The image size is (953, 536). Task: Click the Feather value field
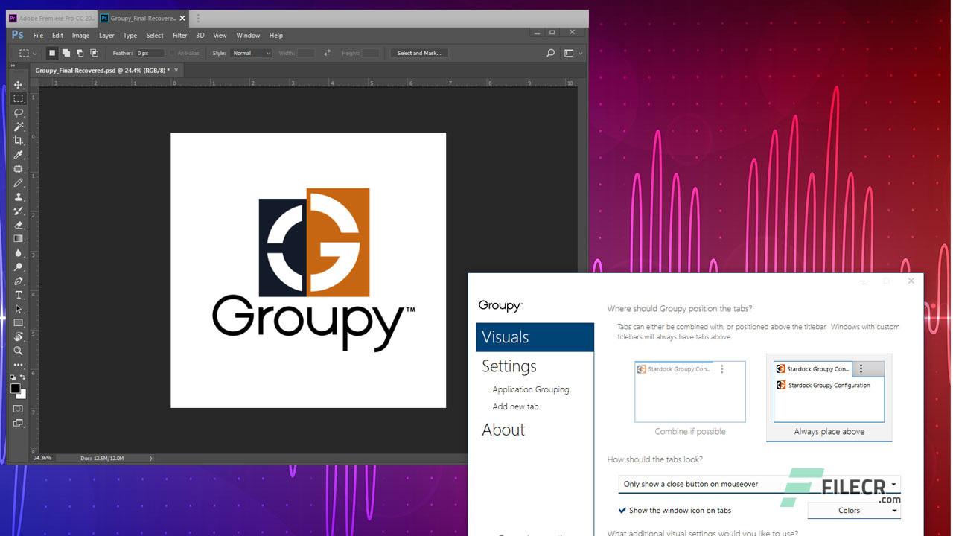click(150, 53)
